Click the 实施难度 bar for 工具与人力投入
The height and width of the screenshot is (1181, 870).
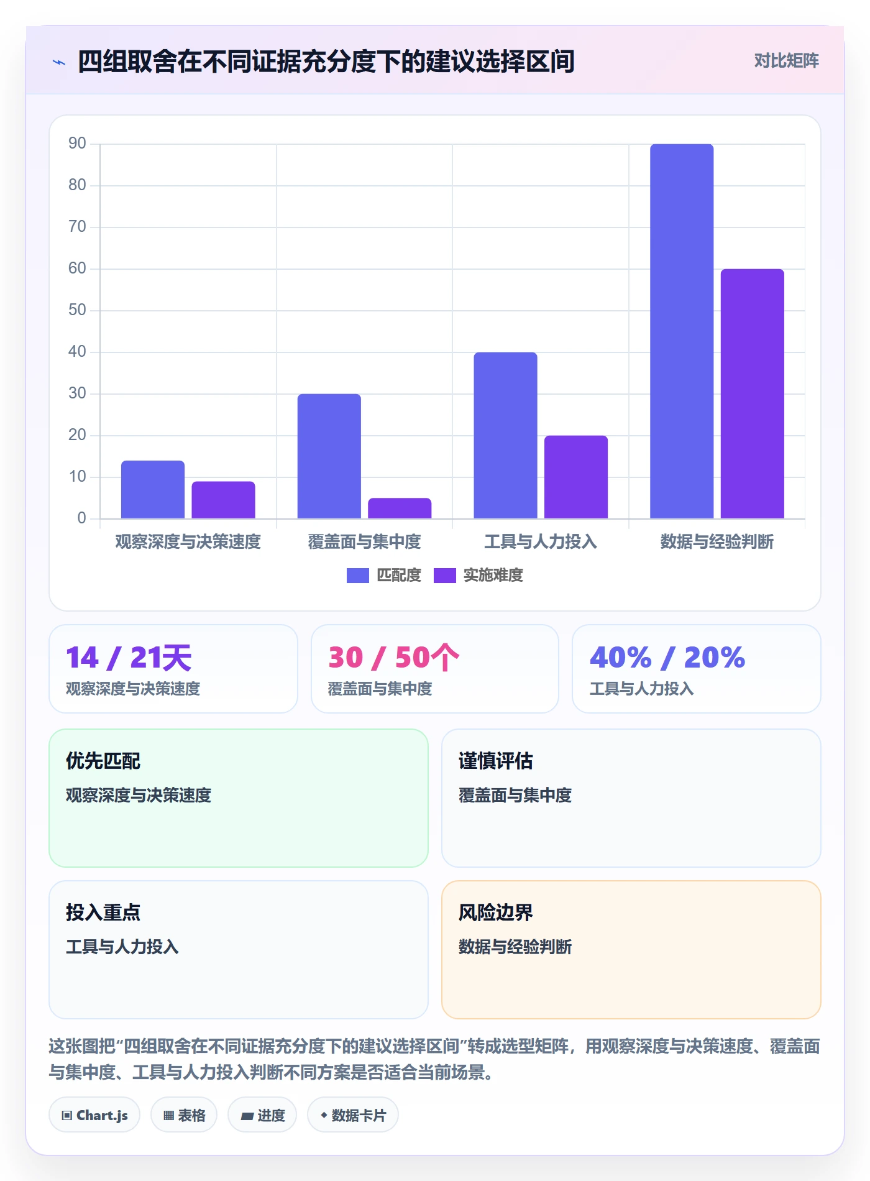click(576, 477)
